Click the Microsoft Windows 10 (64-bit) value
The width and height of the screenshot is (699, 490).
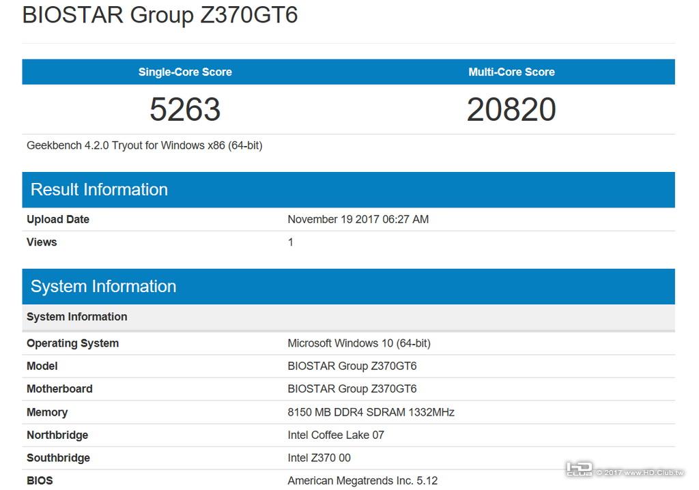359,343
